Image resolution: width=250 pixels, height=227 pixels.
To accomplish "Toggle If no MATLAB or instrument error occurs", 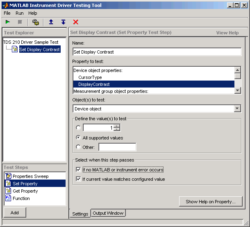I will coord(79,170).
